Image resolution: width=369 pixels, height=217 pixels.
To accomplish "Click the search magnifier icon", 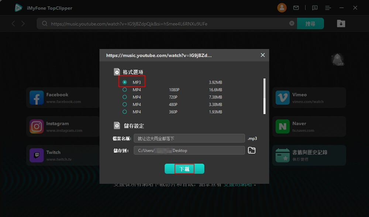I will tap(45, 24).
